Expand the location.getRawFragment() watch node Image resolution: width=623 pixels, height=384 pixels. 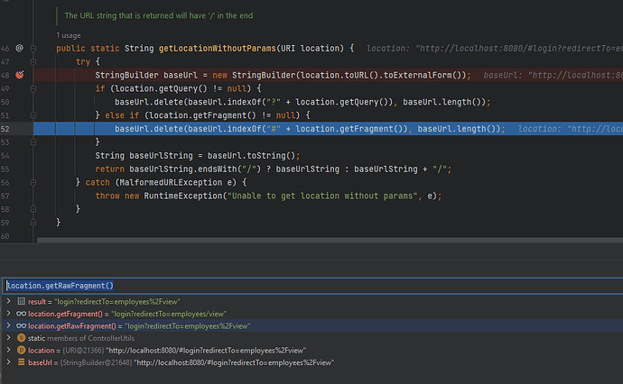tap(8, 326)
